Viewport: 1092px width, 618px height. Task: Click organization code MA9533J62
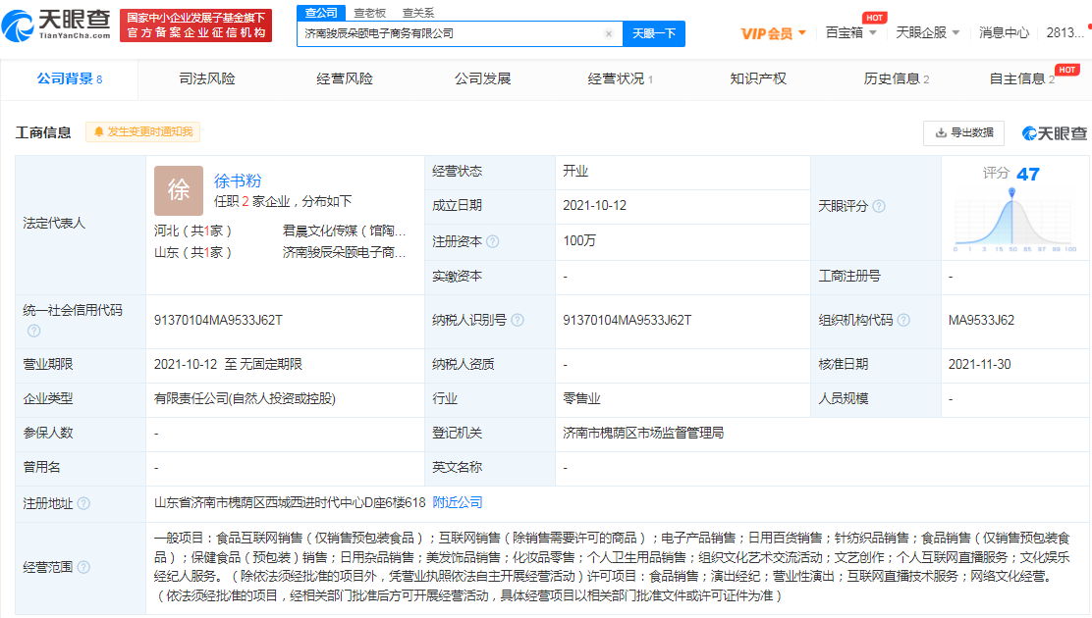(x=981, y=320)
